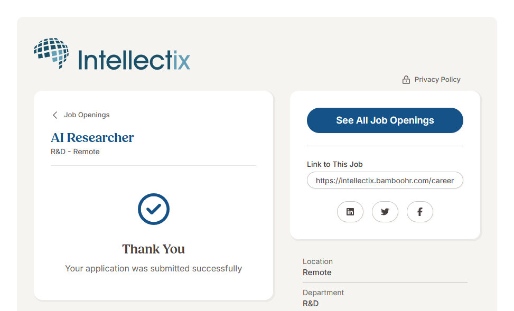Share this job on Twitter
Screen dimensions: 514x311
tap(385, 212)
